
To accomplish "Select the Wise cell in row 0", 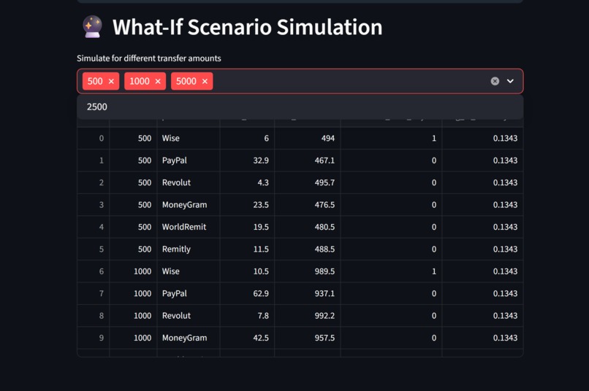I will tap(189, 139).
